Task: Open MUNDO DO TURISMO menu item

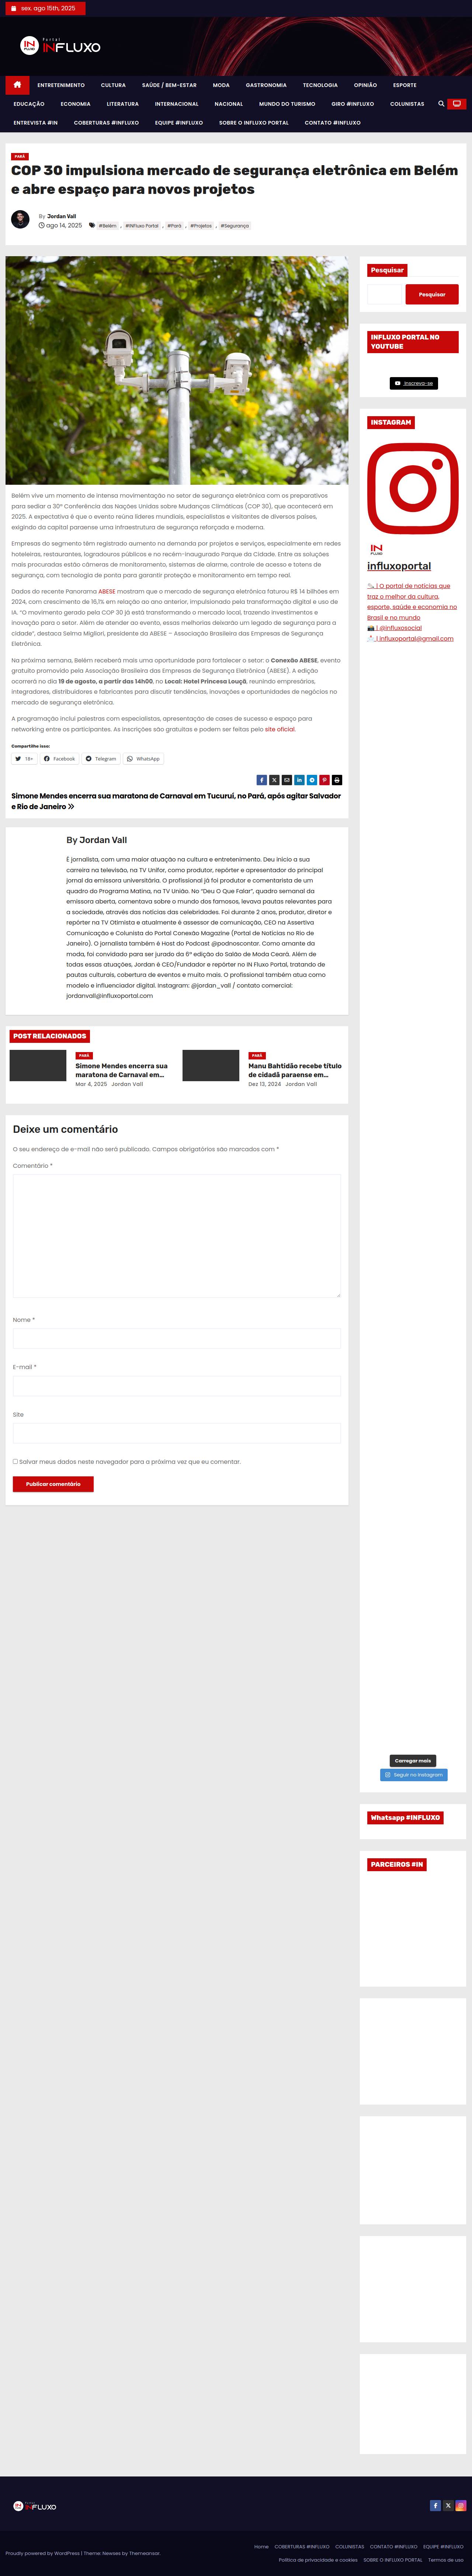Action: click(287, 104)
